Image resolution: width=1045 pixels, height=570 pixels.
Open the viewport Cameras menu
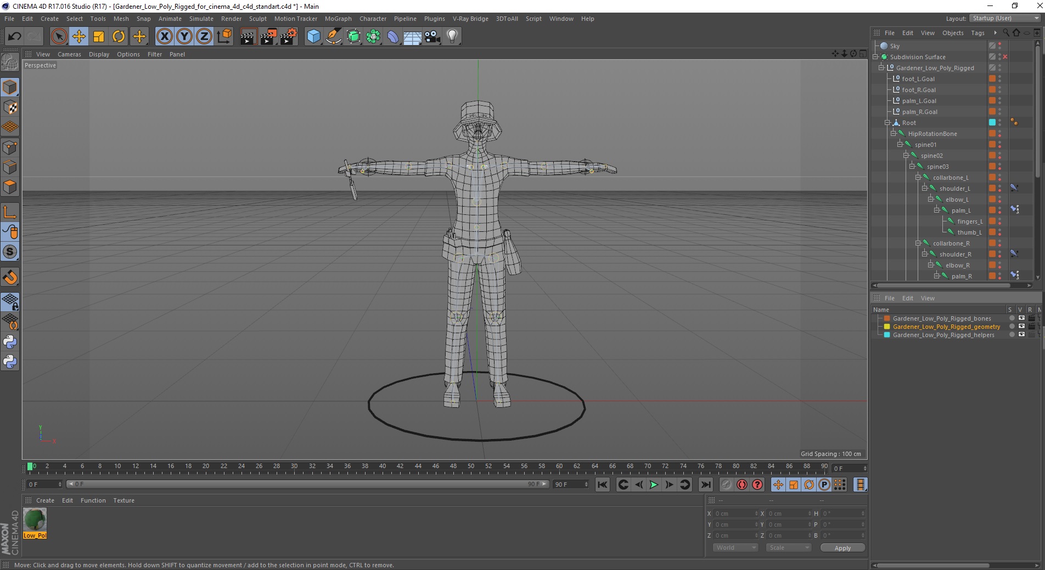pyautogui.click(x=69, y=54)
